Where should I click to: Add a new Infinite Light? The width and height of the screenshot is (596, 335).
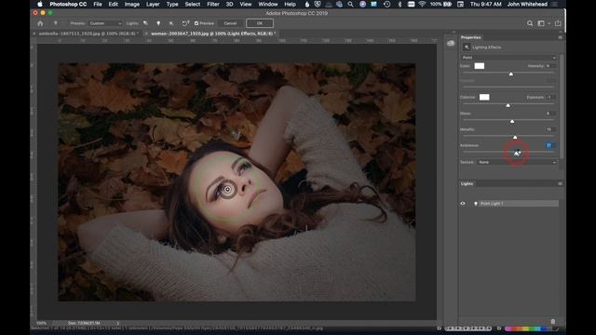pos(171,23)
